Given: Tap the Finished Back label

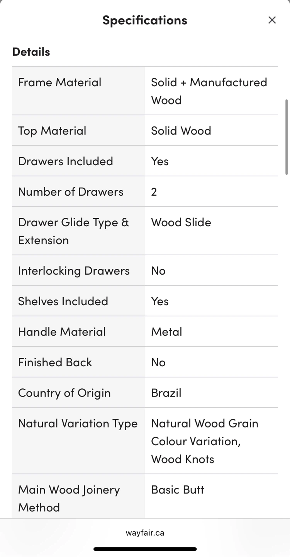Looking at the screenshot, I should click(55, 362).
